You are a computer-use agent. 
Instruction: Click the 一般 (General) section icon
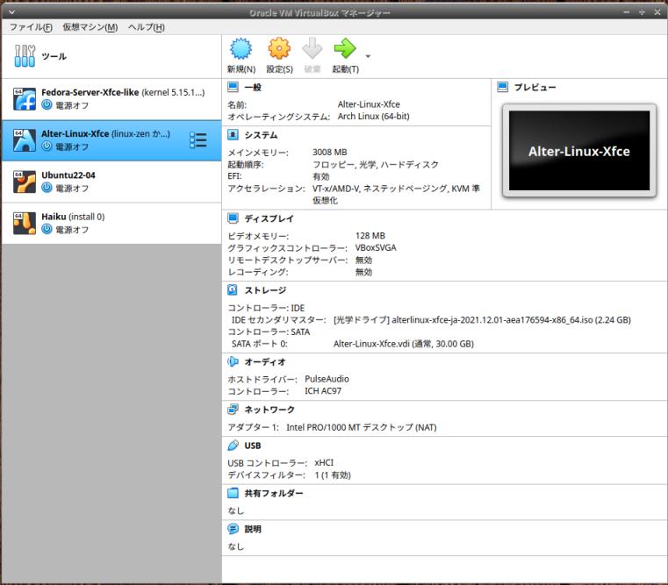tap(233, 87)
